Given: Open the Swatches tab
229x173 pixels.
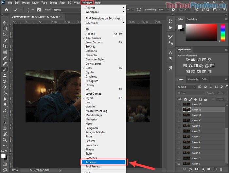Looking at the screenshot, I should coord(192,19).
